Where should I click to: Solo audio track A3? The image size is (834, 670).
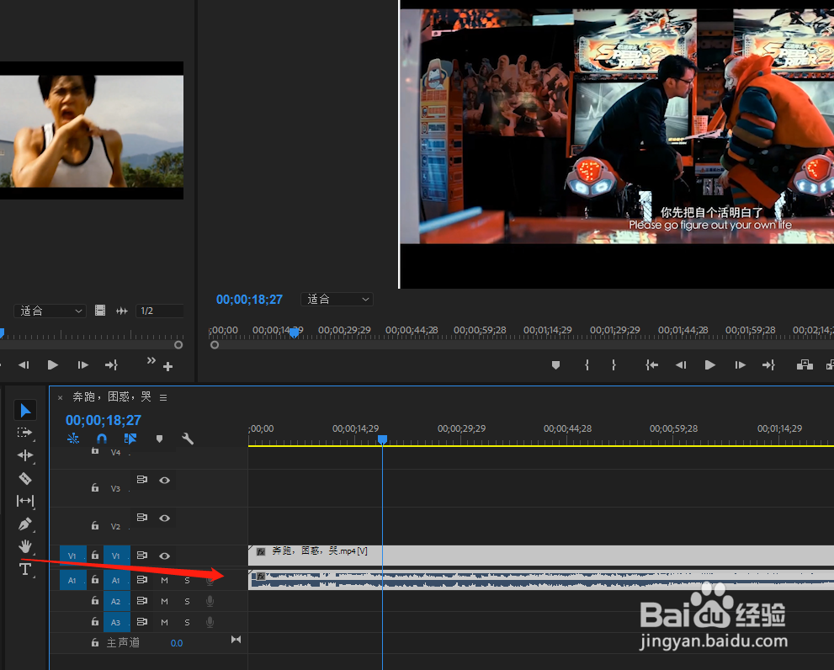click(x=187, y=622)
